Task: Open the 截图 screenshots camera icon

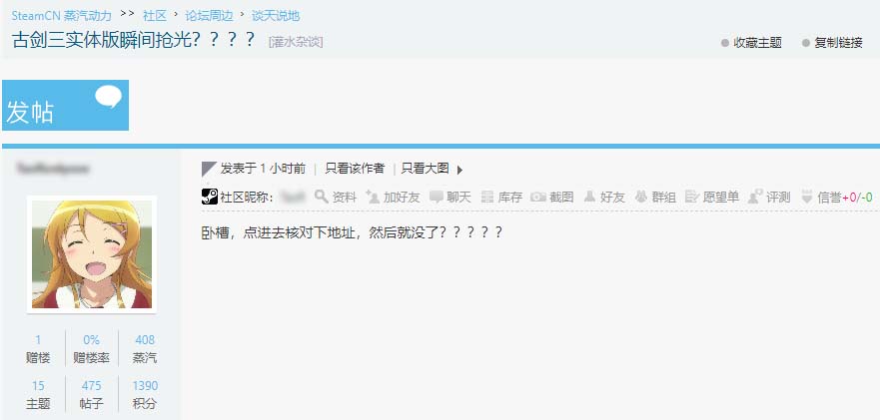Action: click(538, 197)
